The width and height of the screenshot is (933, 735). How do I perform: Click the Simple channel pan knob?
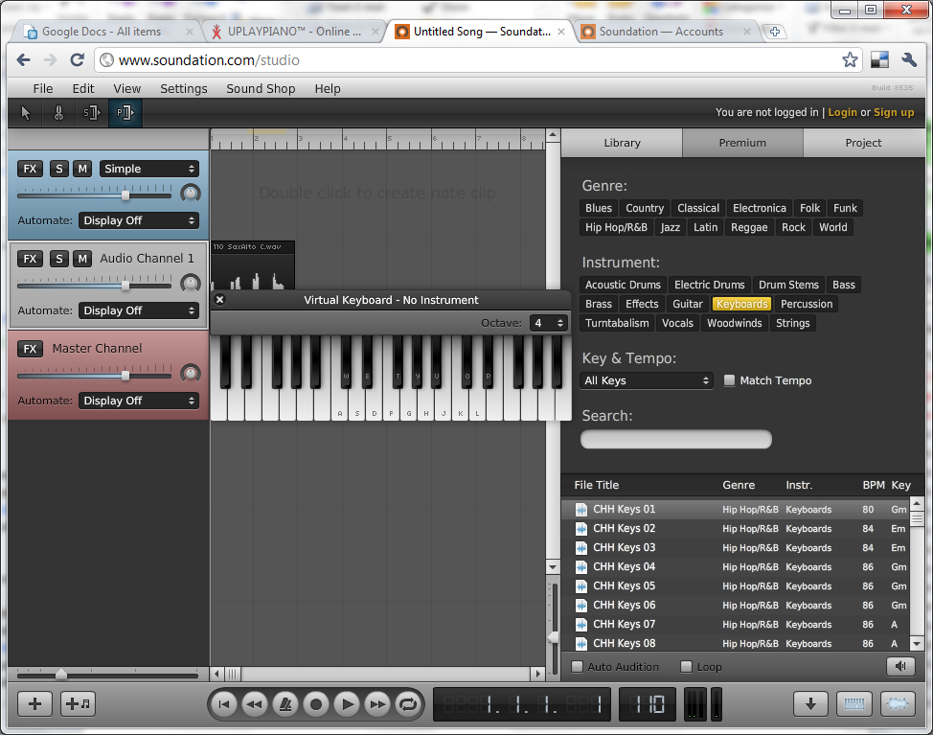pos(191,193)
